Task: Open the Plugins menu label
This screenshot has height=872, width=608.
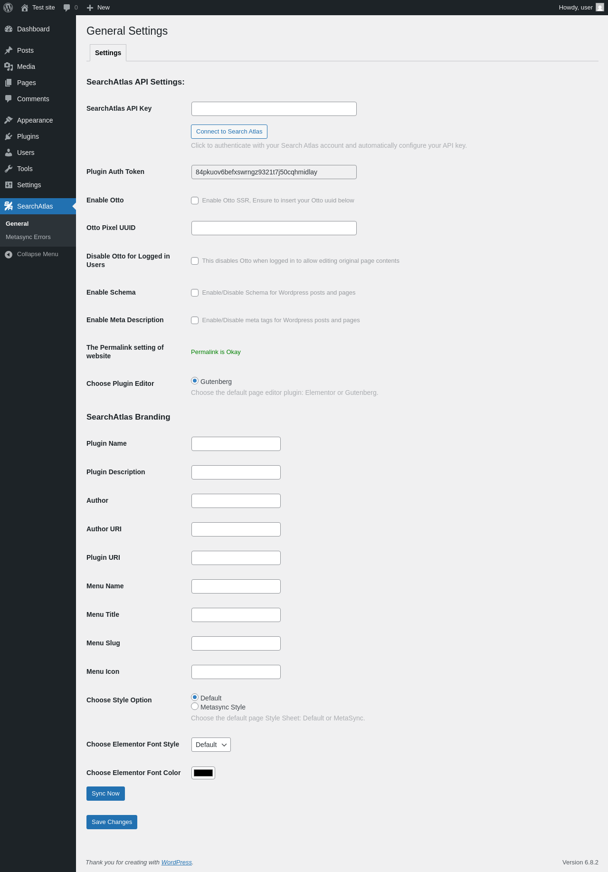Action: (x=28, y=136)
